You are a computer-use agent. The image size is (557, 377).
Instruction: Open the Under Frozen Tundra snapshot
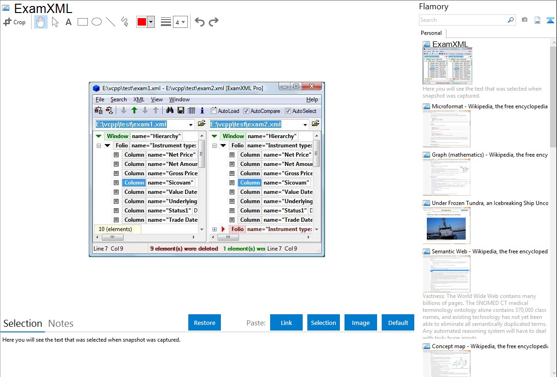click(446, 225)
